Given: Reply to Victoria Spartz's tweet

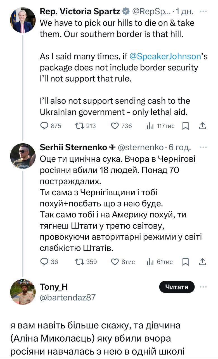Looking at the screenshot, I should click(x=45, y=126).
